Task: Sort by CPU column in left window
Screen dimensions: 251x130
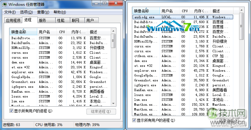Action: tap(62, 32)
